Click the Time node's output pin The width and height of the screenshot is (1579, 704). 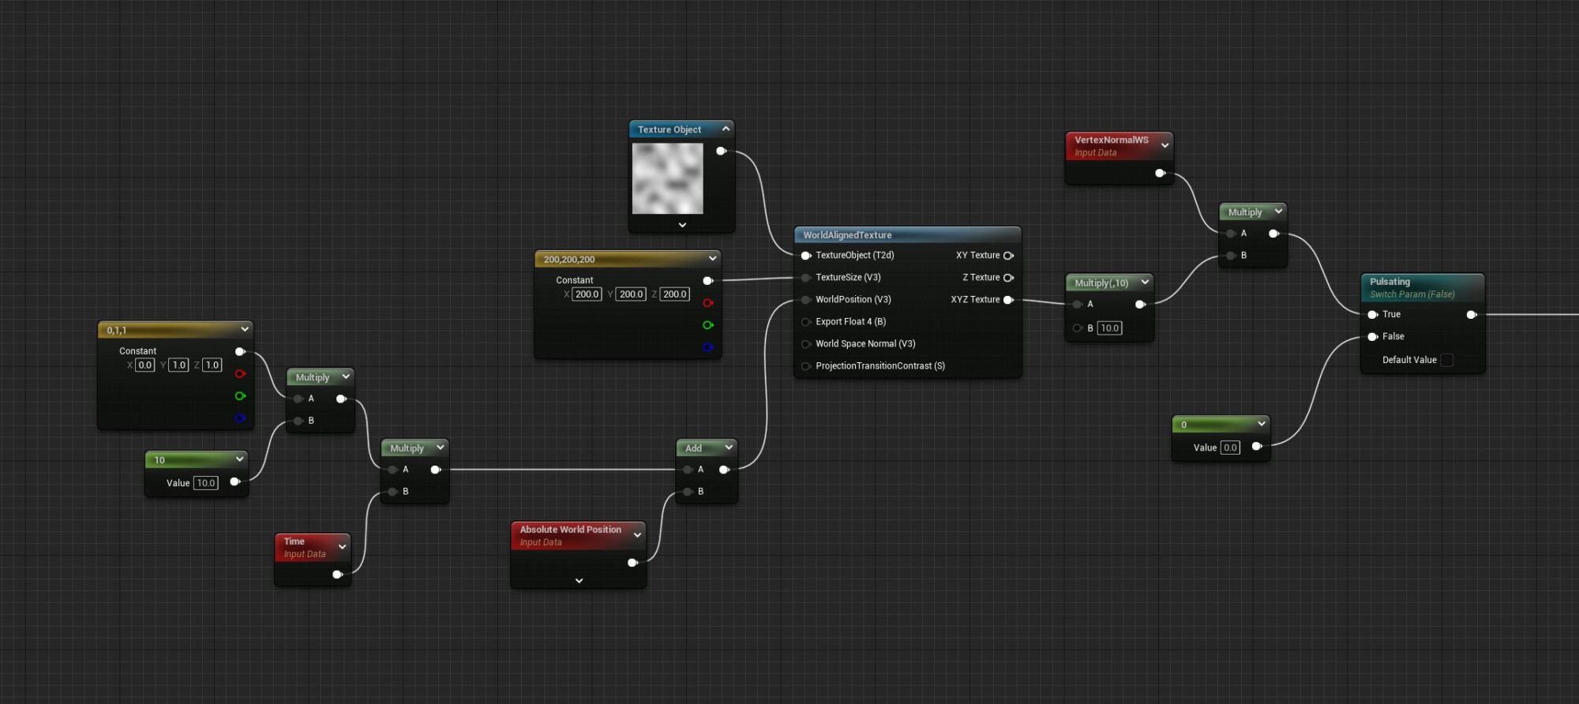[337, 575]
